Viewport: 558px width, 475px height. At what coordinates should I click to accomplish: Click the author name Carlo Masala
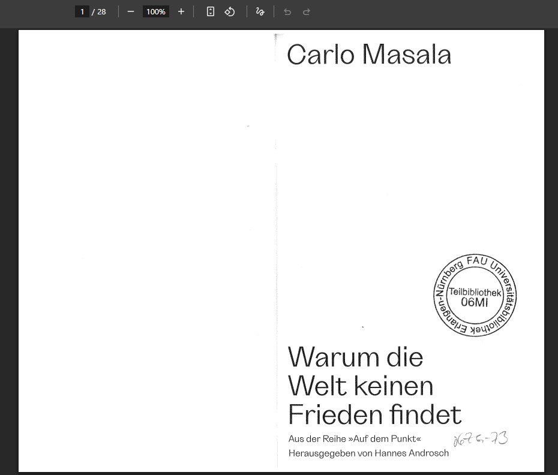pos(369,55)
